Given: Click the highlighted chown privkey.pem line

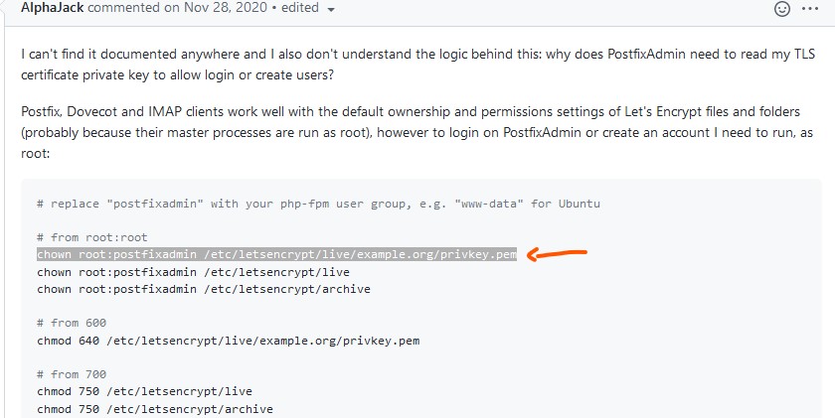Looking at the screenshot, I should coord(276,255).
